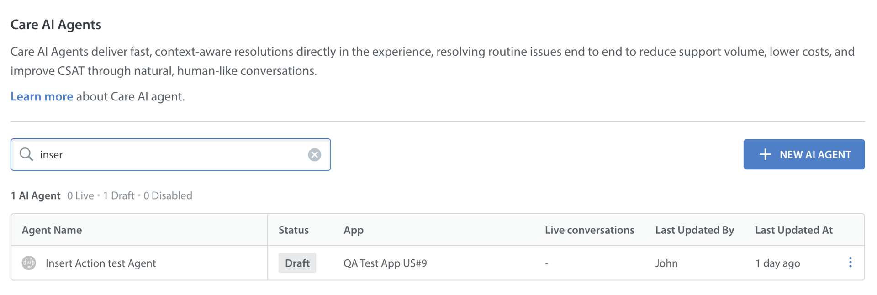The height and width of the screenshot is (295, 877).
Task: Click the "0 Disabled" count label
Action: tap(168, 196)
